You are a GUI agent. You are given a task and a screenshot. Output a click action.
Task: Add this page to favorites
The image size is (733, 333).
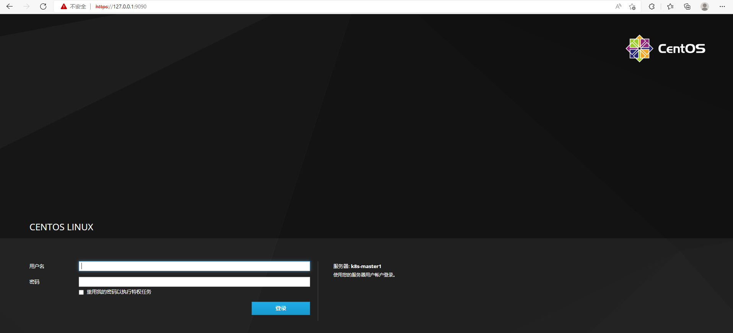[632, 6]
